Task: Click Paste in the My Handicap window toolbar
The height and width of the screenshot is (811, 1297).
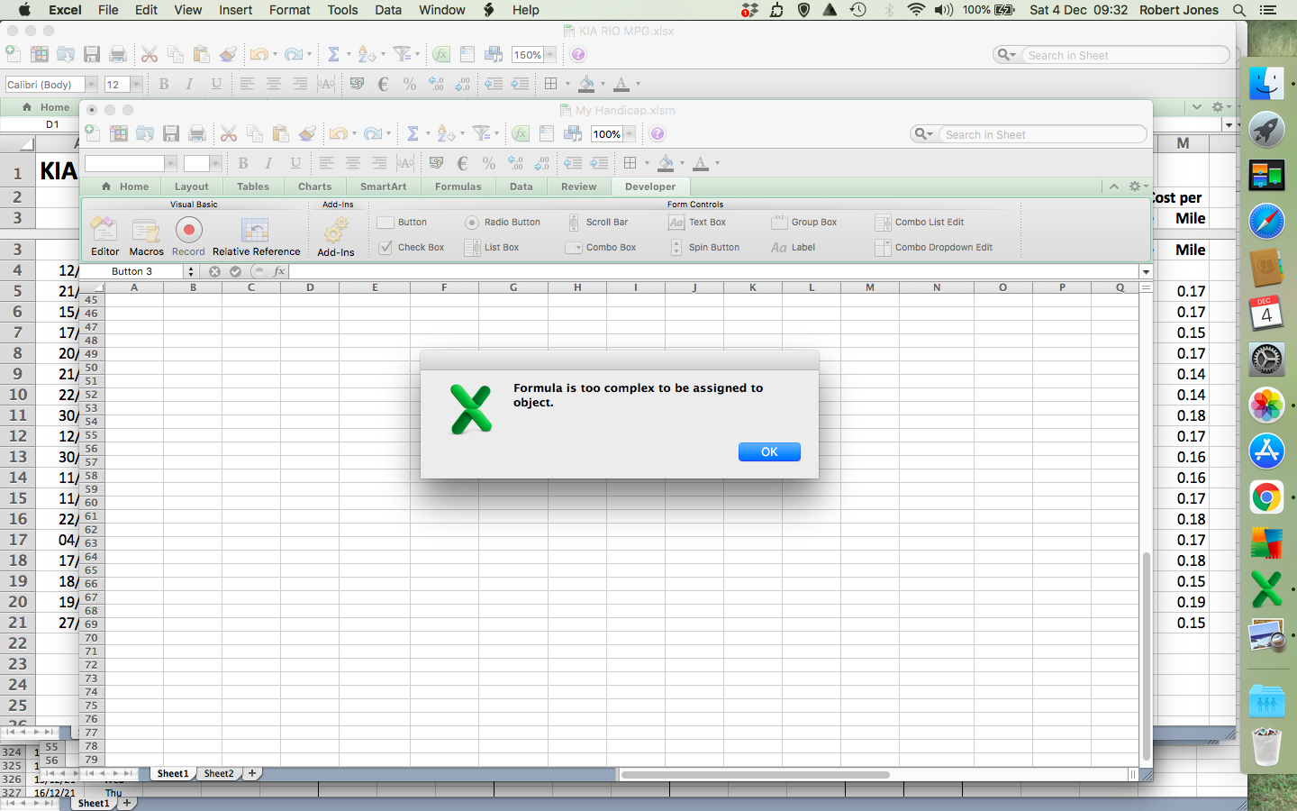Action: (281, 134)
